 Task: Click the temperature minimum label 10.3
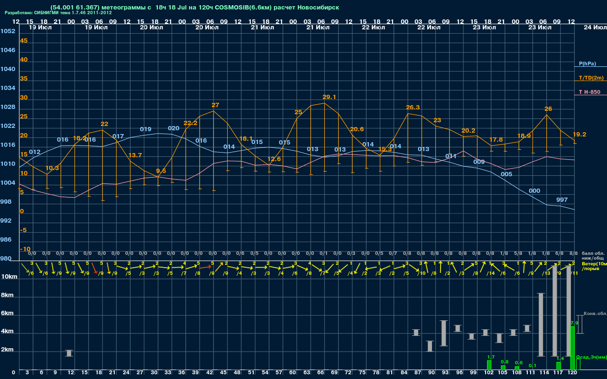52,168
